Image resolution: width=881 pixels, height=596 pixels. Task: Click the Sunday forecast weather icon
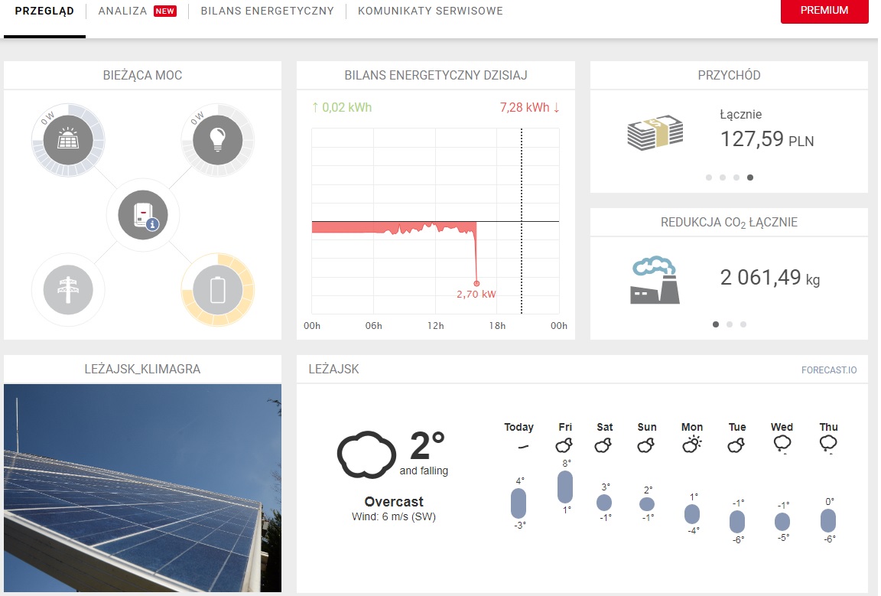point(646,445)
